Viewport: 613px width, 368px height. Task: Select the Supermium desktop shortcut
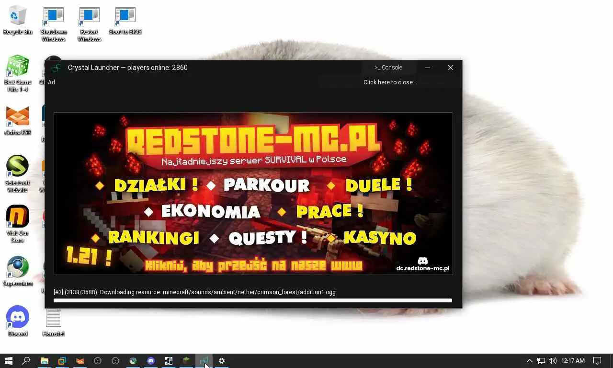tap(18, 271)
